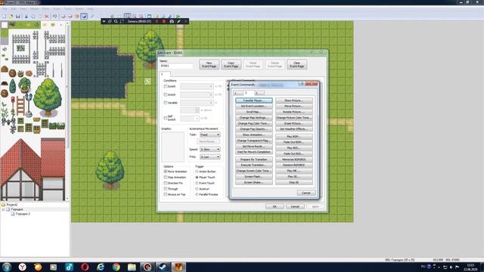The image size is (484, 272).
Task: Open the Help menu
Action: click(x=91, y=8)
